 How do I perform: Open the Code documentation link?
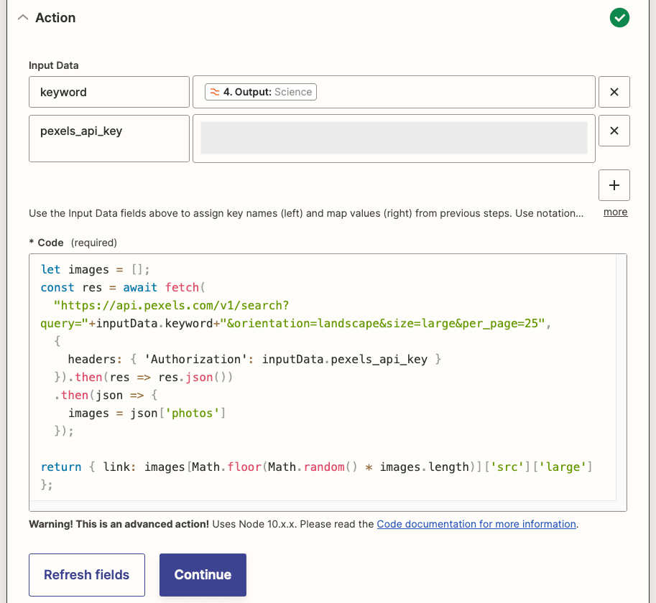coord(476,524)
